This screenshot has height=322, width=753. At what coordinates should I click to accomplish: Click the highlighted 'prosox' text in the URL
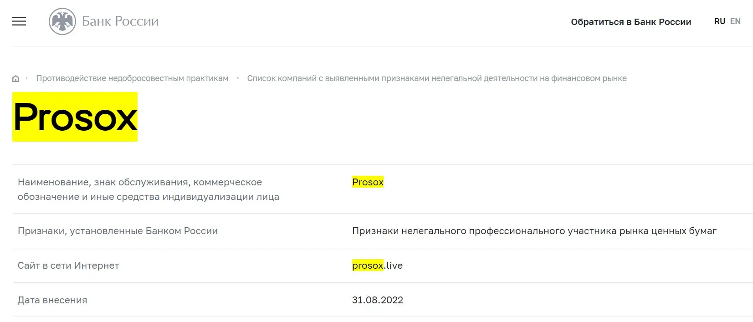(x=367, y=266)
